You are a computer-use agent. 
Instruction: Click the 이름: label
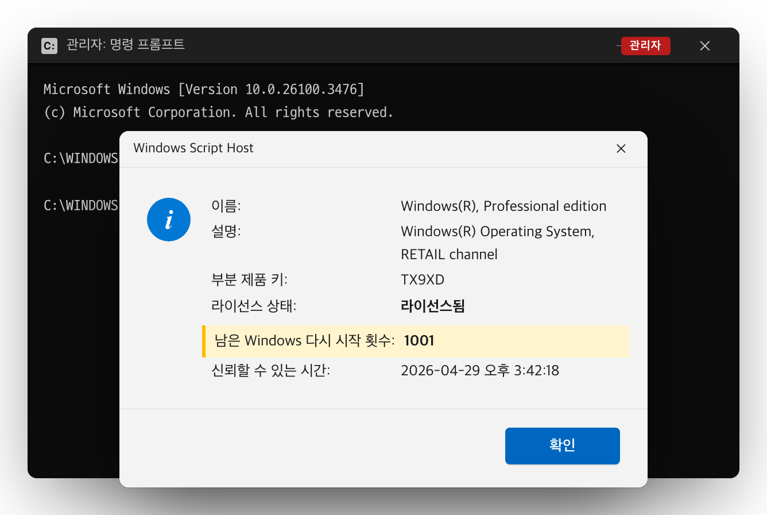226,205
